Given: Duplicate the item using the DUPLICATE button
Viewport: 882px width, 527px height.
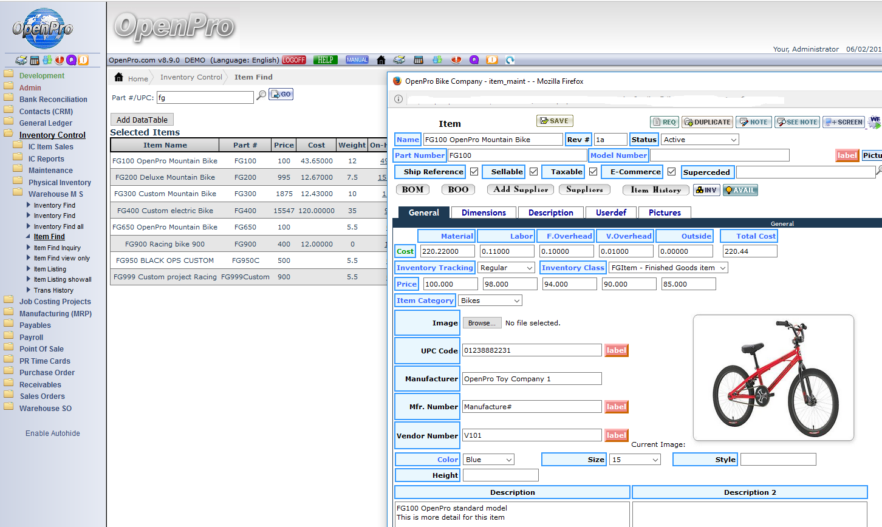Looking at the screenshot, I should (707, 122).
